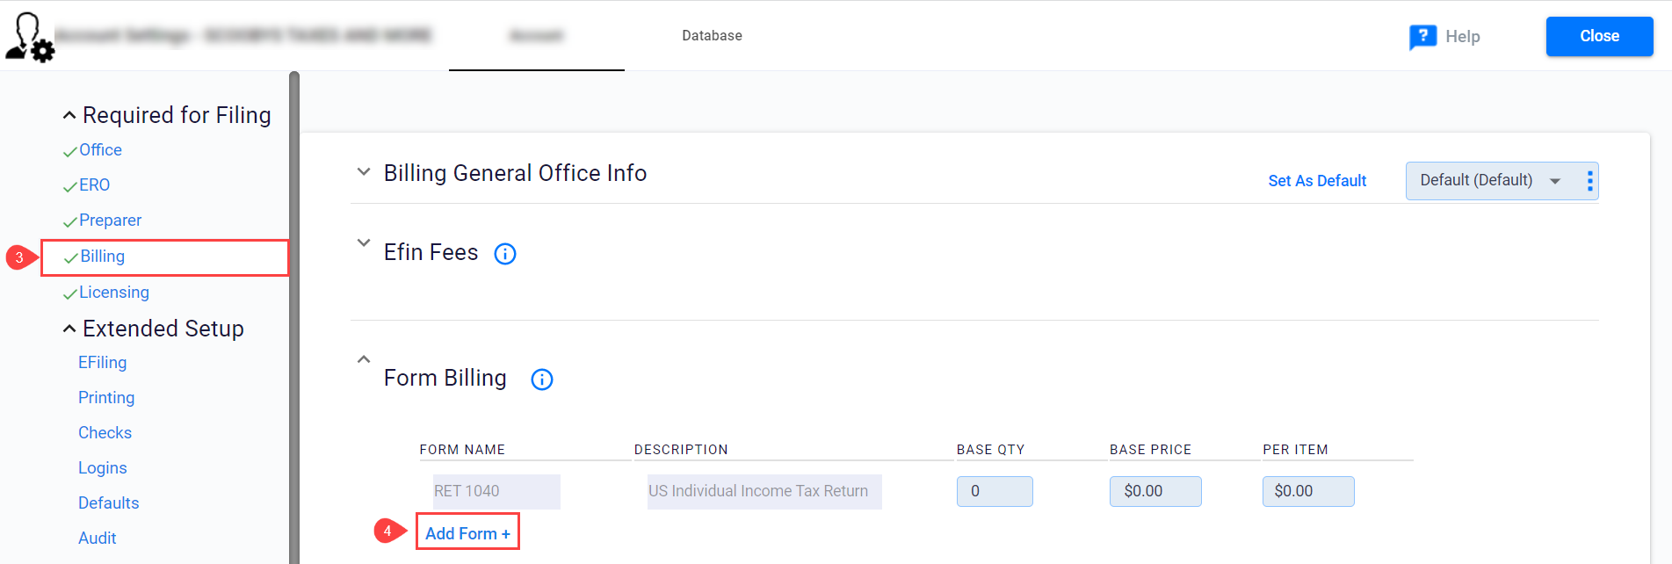
Task: Expand the Efin Fees section
Action: coord(364,243)
